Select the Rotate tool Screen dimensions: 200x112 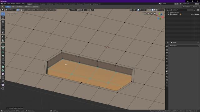tap(3, 29)
